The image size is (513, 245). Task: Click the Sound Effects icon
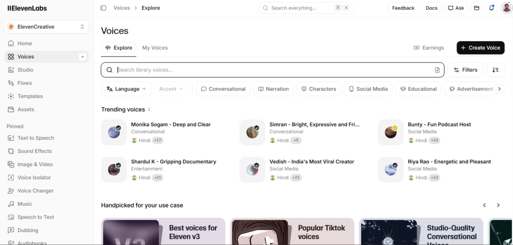[11, 151]
